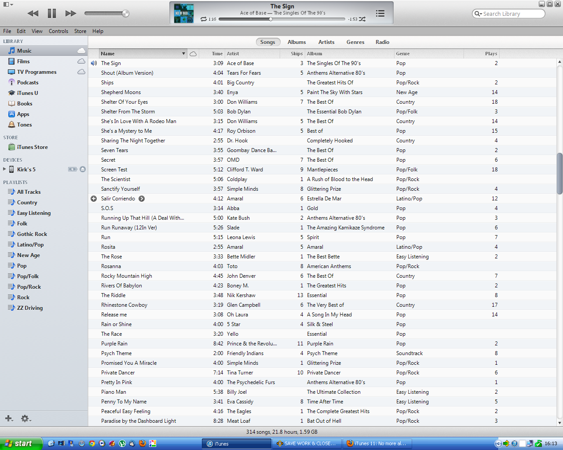Screen dimensions: 563x450
Task: Click the cloud icon next to Music
Action: click(81, 51)
